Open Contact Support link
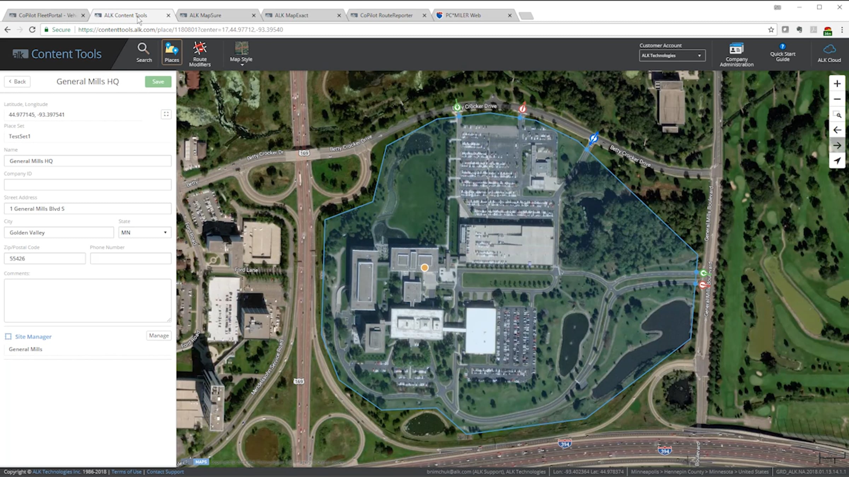The height and width of the screenshot is (477, 849). tap(165, 472)
